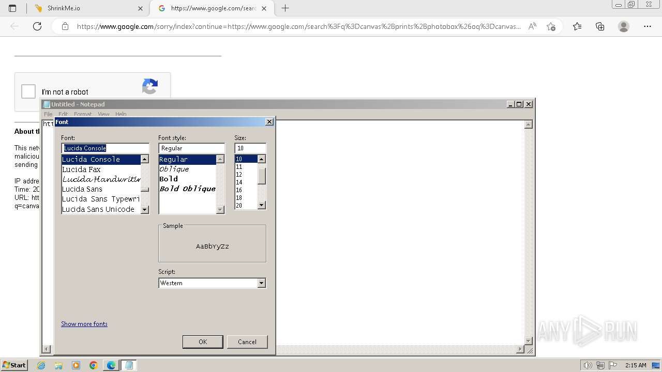Switch to Notepad taskbar icon
Viewport: 662px width, 372px height.
click(x=129, y=365)
